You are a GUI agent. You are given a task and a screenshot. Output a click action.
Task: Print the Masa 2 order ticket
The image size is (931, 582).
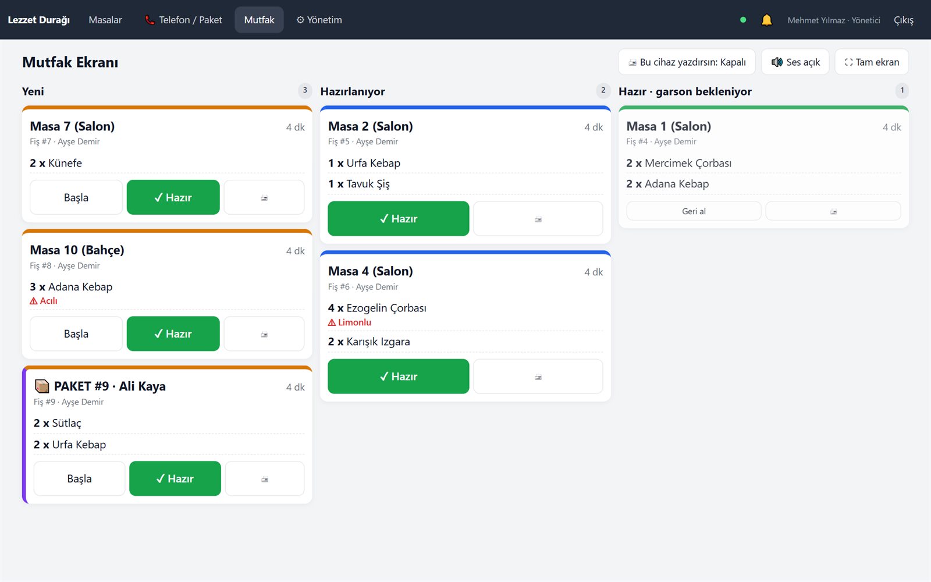[x=538, y=219]
